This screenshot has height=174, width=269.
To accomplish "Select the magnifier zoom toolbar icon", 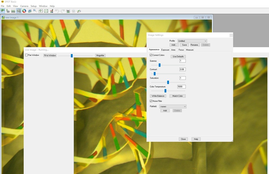I will point(35,11).
